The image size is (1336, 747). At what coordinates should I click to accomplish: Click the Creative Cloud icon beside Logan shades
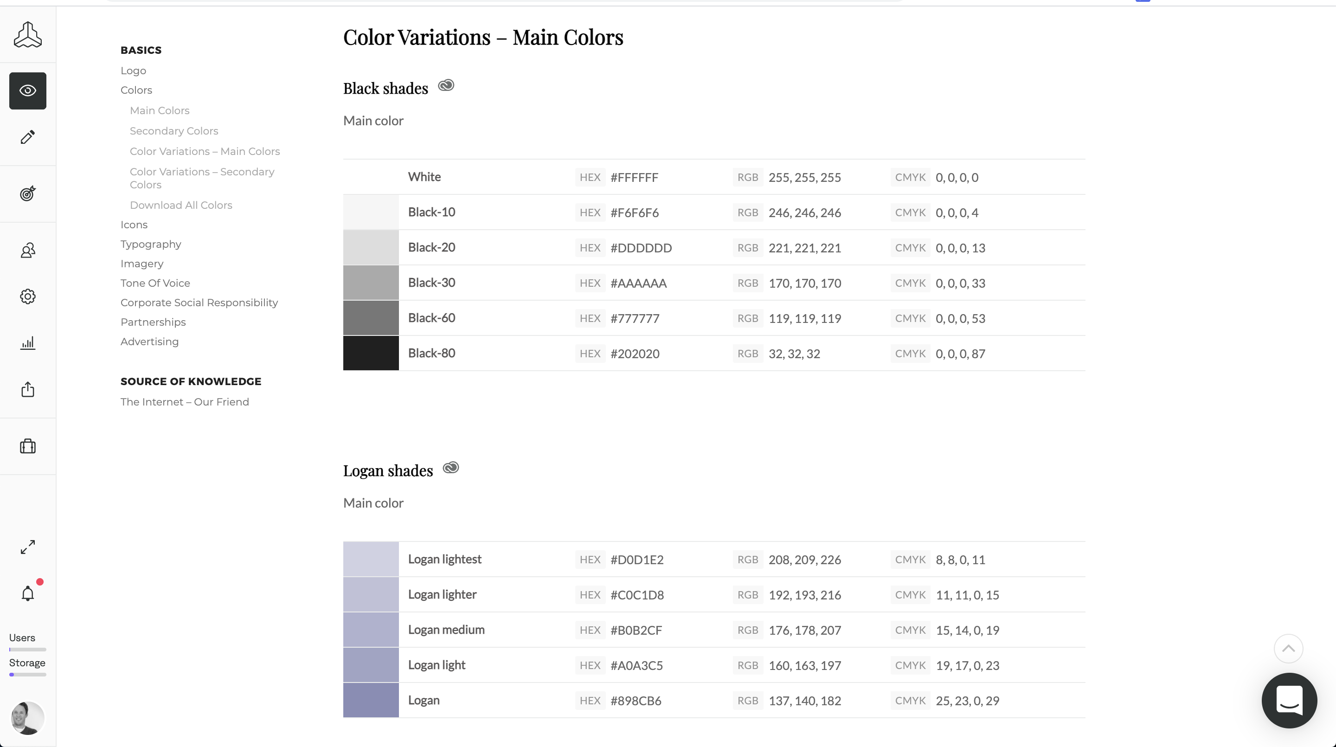pos(451,468)
